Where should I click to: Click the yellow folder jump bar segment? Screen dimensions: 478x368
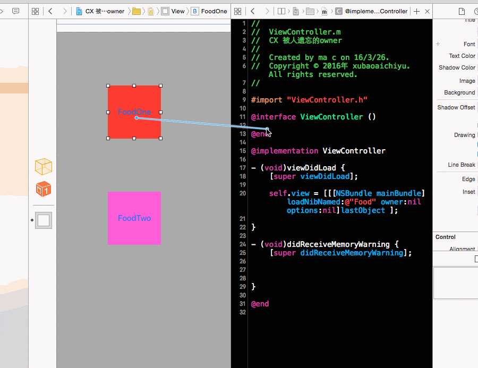tap(136, 11)
